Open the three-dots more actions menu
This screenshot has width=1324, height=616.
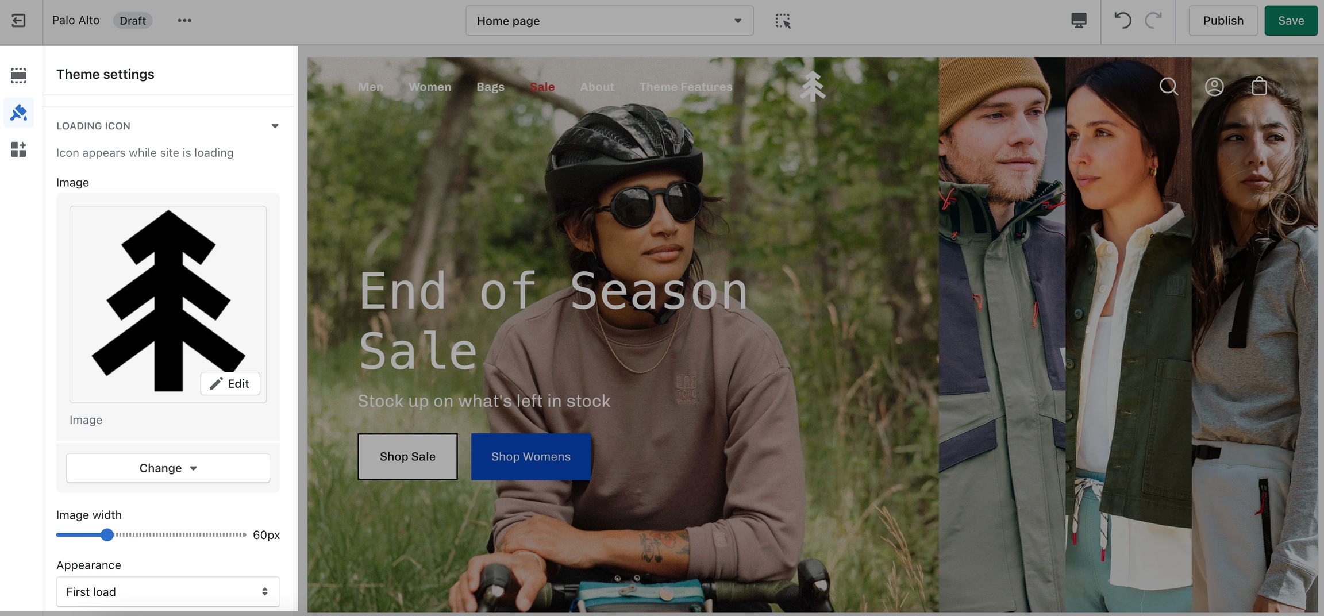tap(184, 21)
